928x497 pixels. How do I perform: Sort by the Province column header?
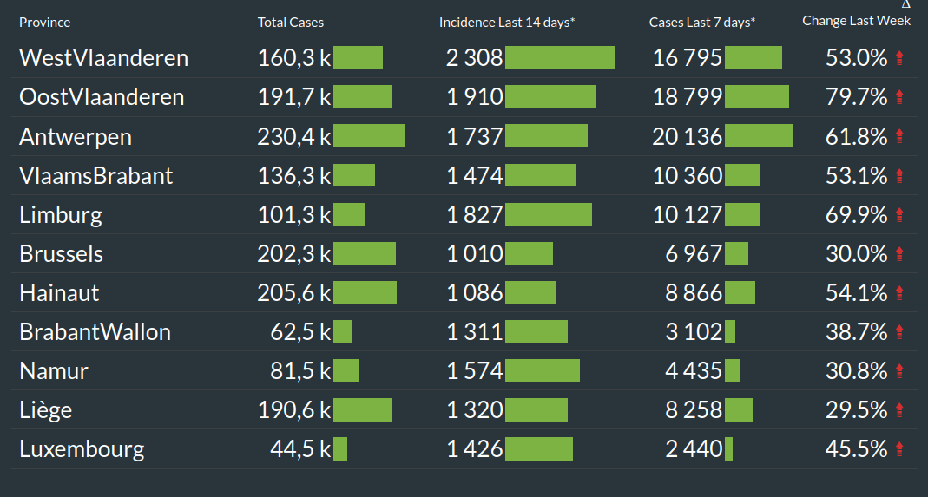[x=45, y=22]
